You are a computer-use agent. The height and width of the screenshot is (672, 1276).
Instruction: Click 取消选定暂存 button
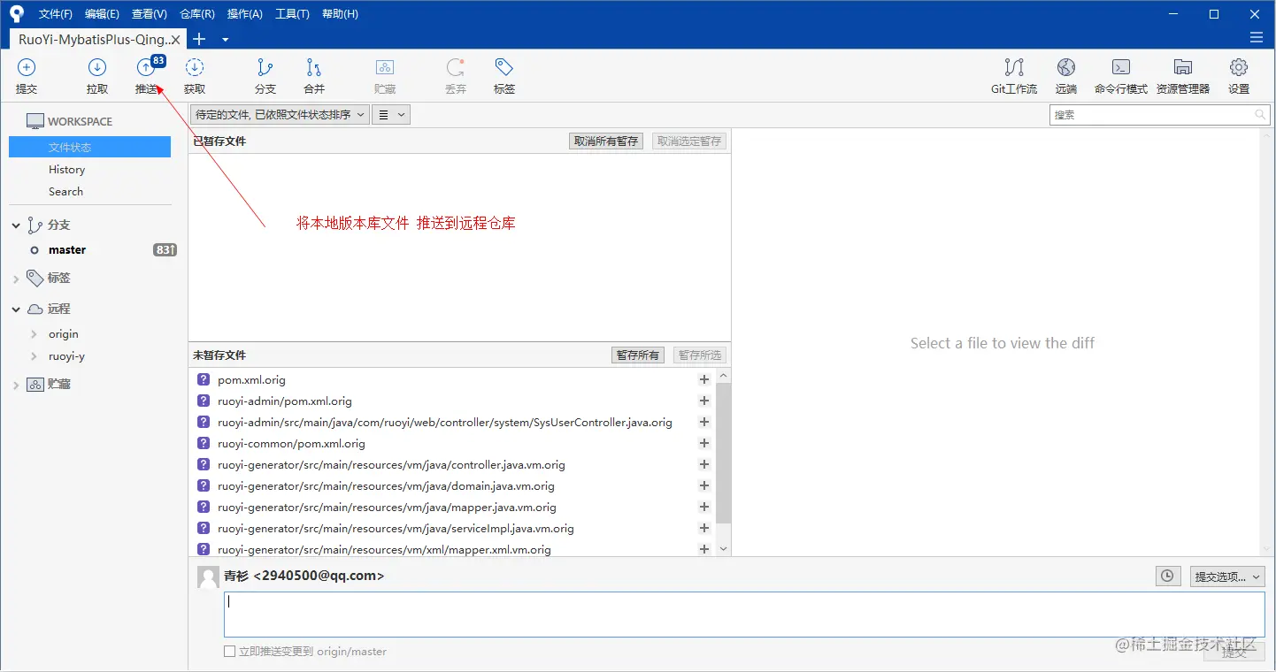click(x=689, y=141)
